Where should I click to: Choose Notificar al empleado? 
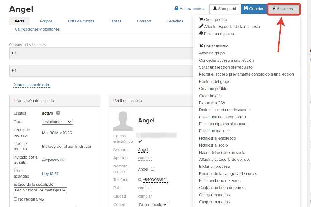(x=217, y=138)
